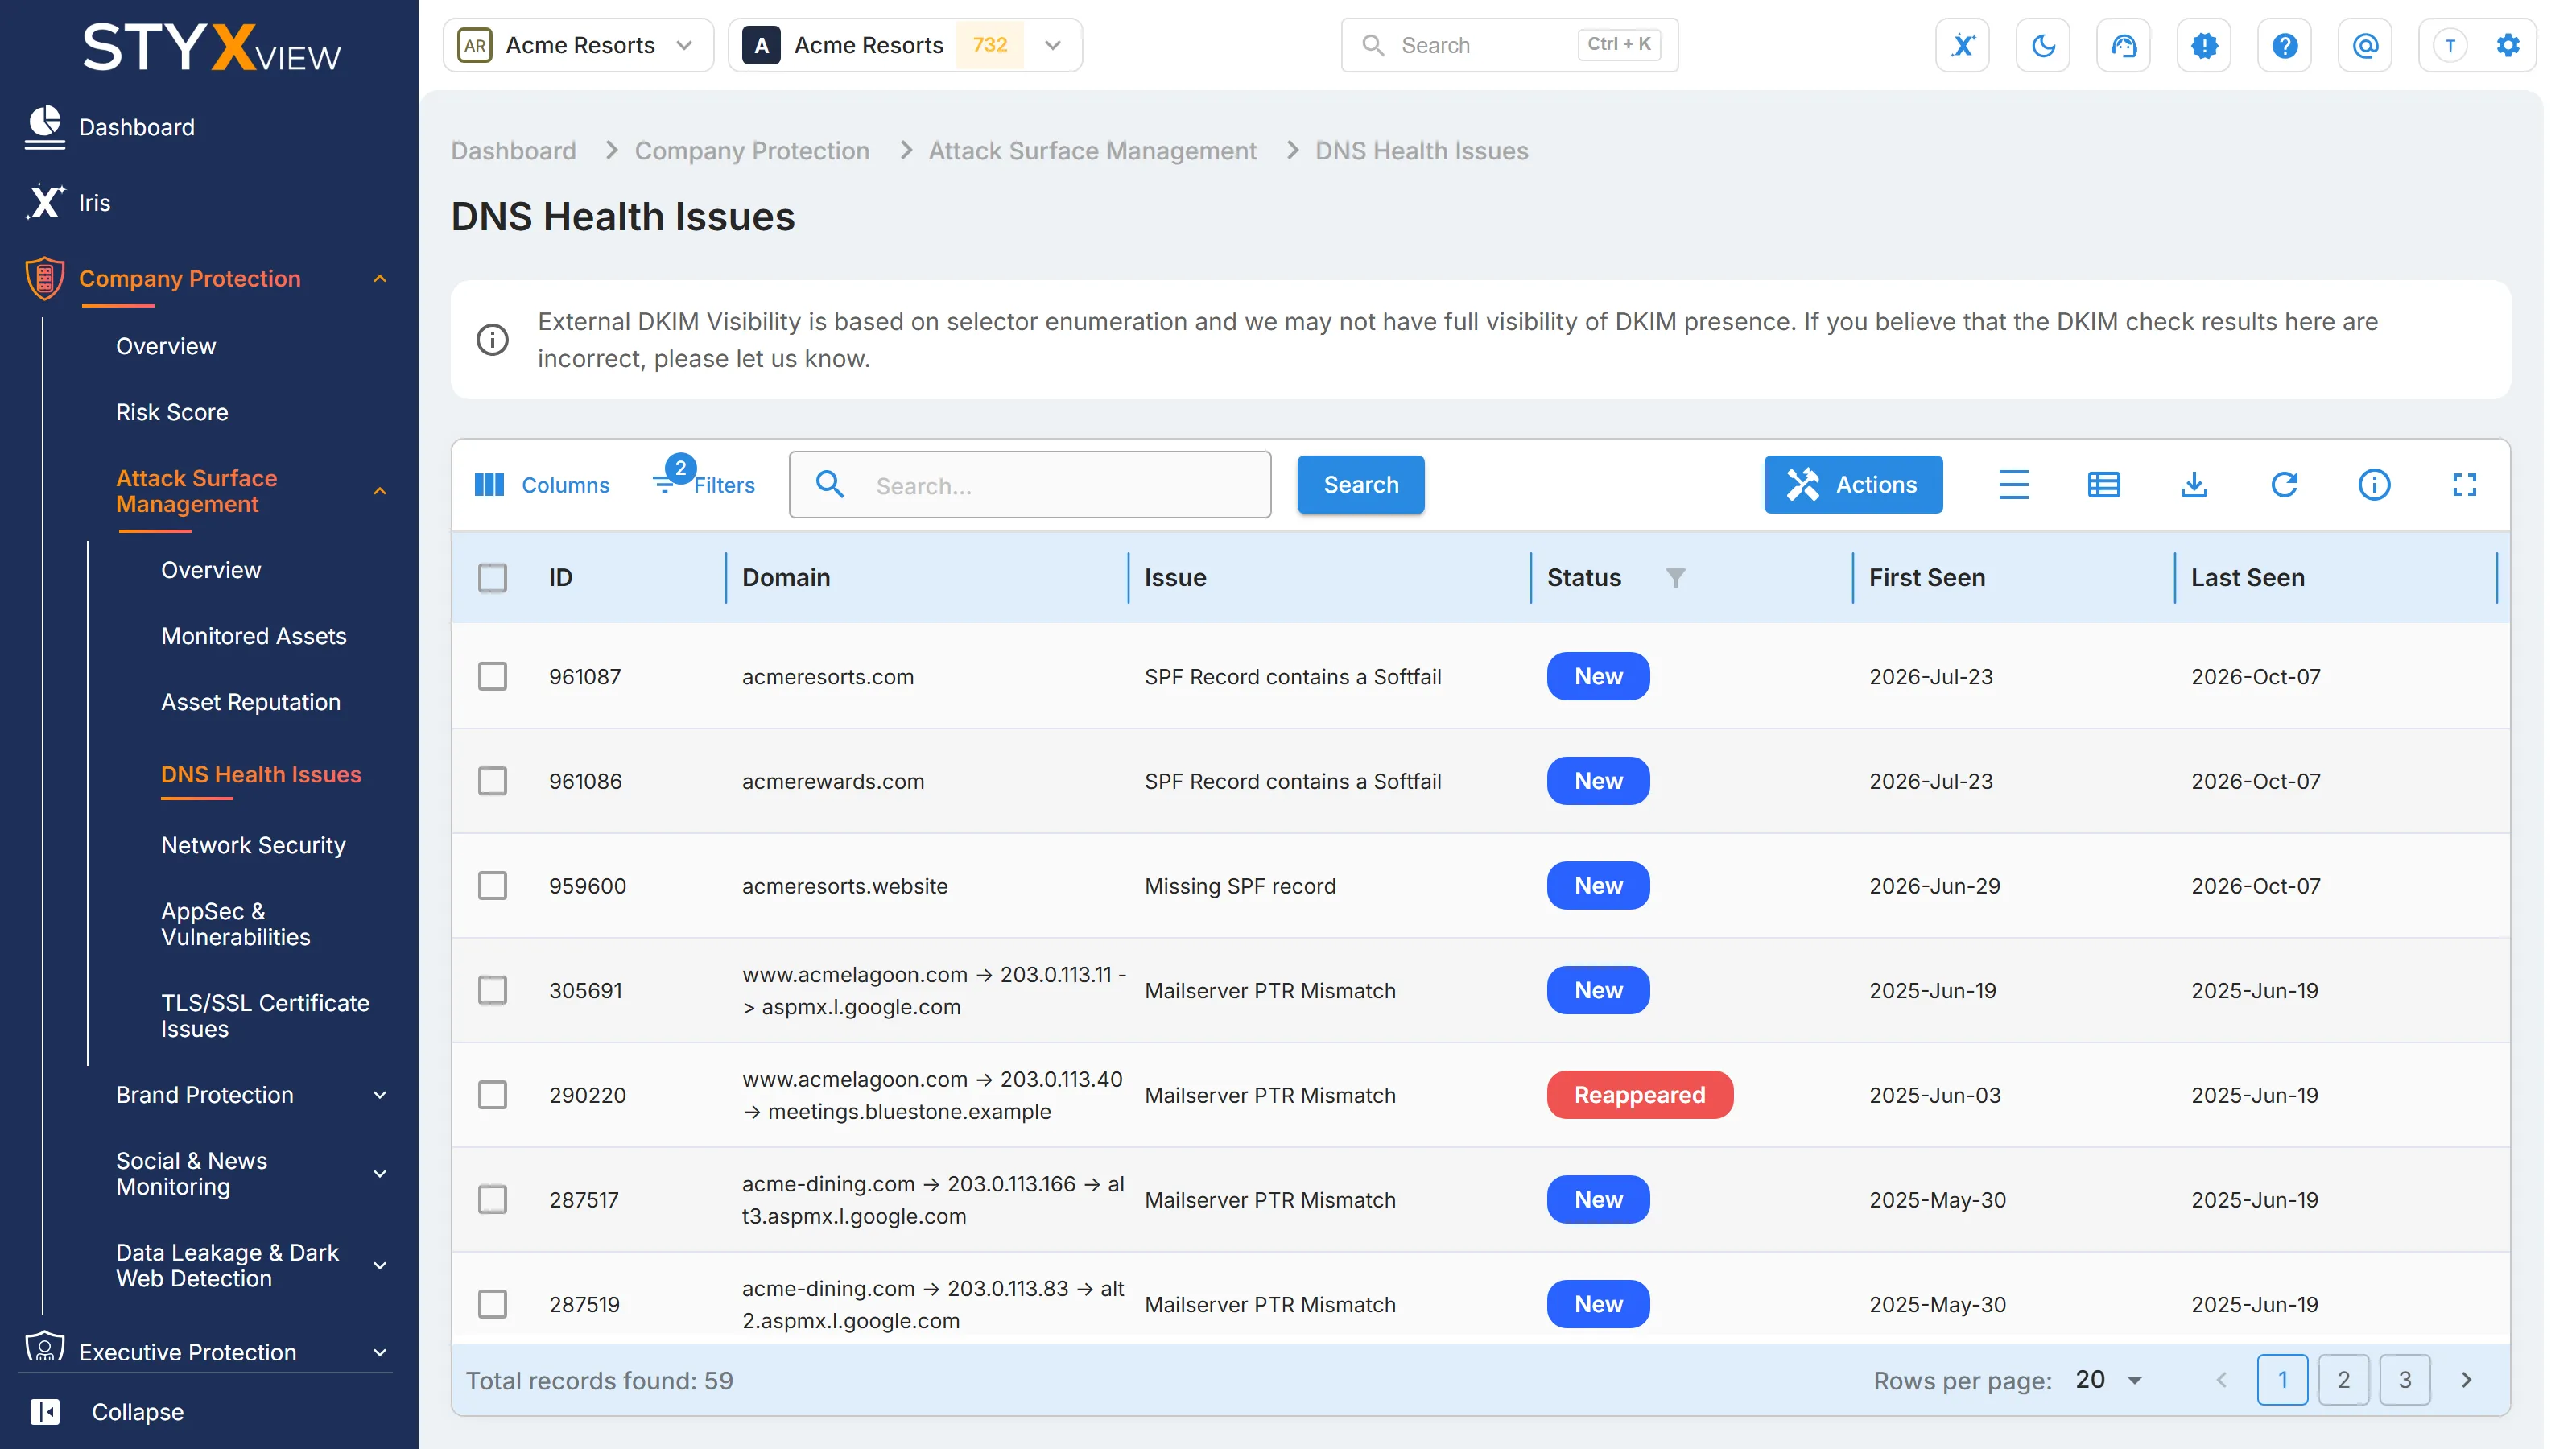The image size is (2576, 1449).
Task: Click the table density lines icon
Action: 2013,485
